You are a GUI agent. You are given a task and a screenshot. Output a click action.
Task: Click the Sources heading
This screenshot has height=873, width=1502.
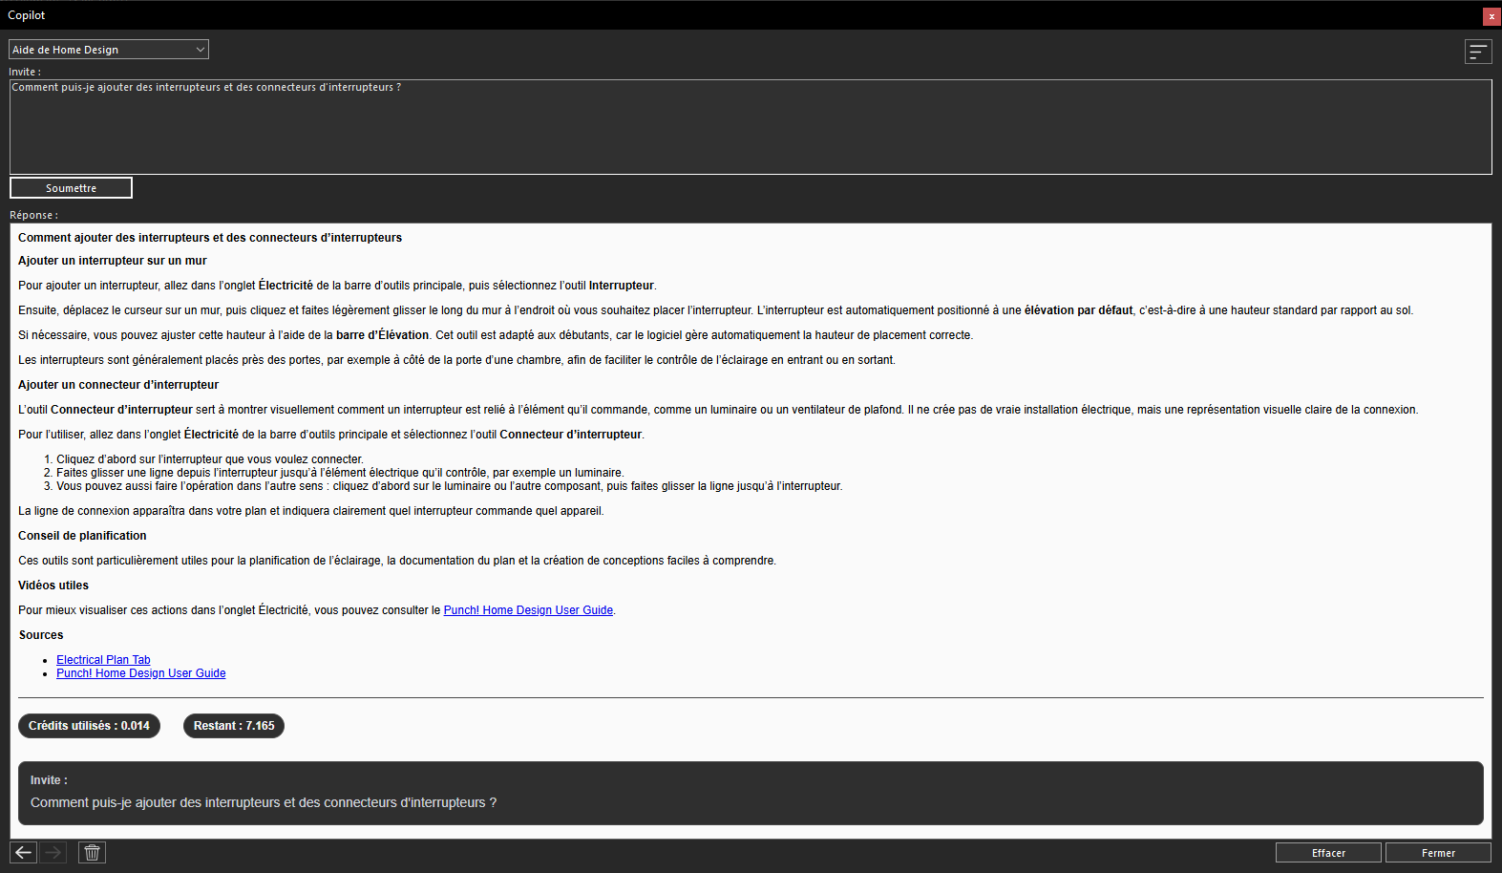click(41, 635)
